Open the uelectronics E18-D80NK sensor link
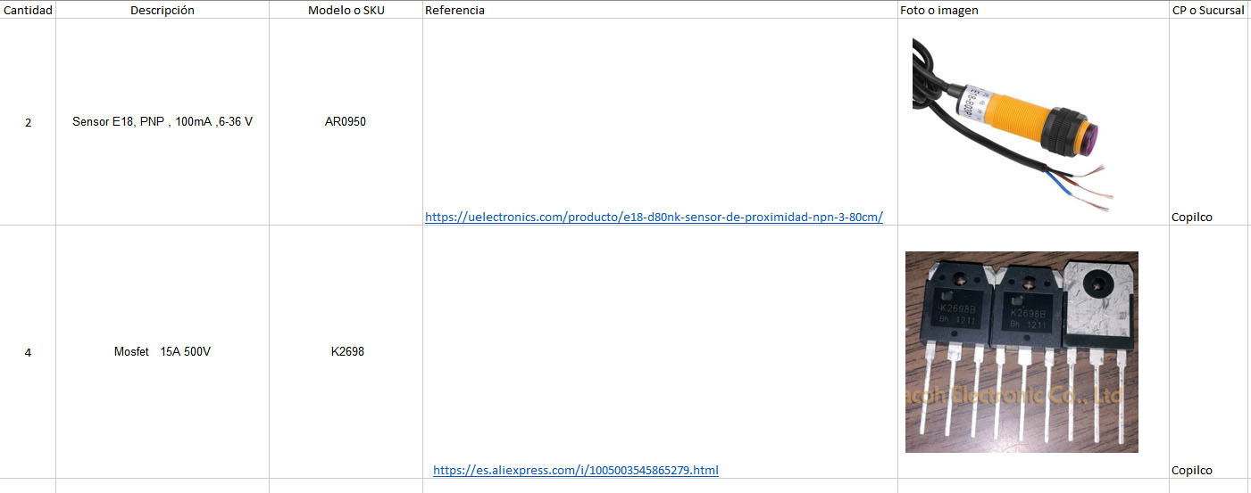 654,217
